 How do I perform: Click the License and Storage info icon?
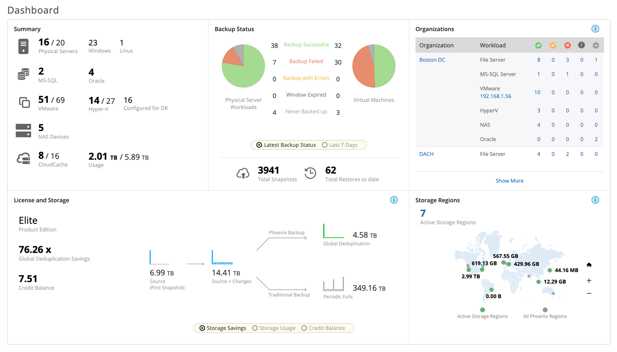click(x=394, y=200)
